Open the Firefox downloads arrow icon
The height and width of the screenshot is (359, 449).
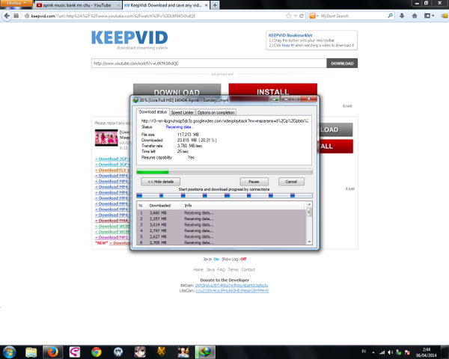pyautogui.click(x=402, y=16)
